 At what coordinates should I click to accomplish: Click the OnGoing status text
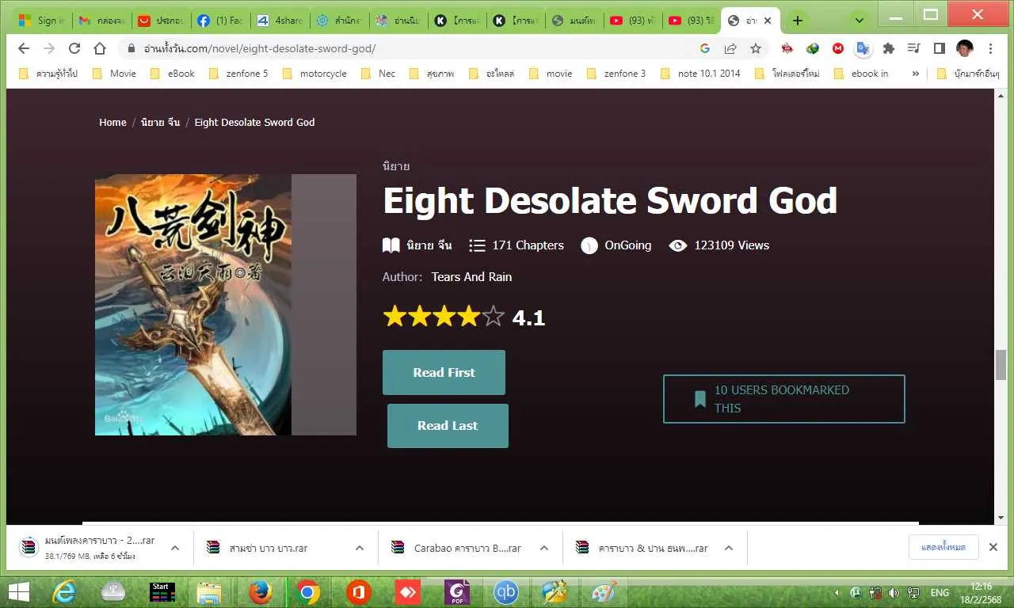[x=627, y=245]
